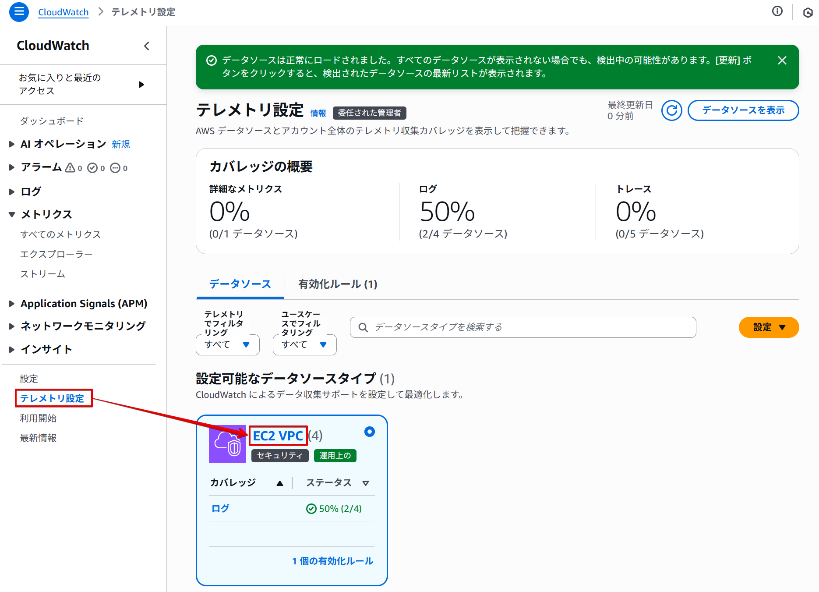
Task: Select テレメトリ設定 in sidebar
Action: (52, 398)
